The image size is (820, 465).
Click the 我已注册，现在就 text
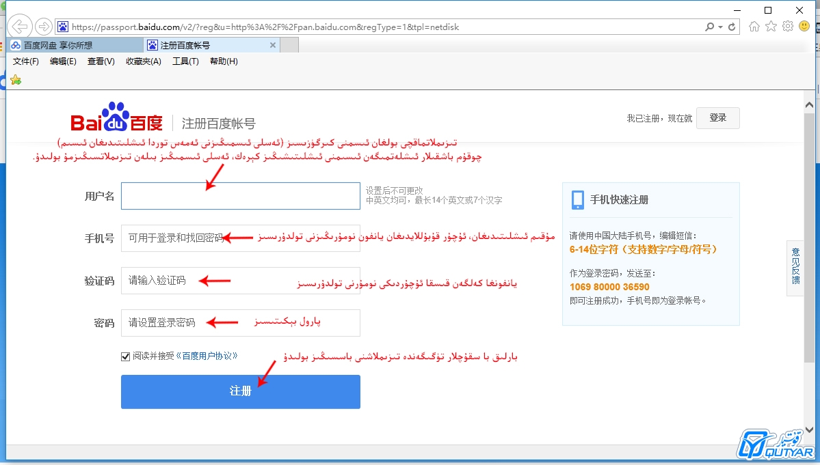[659, 118]
